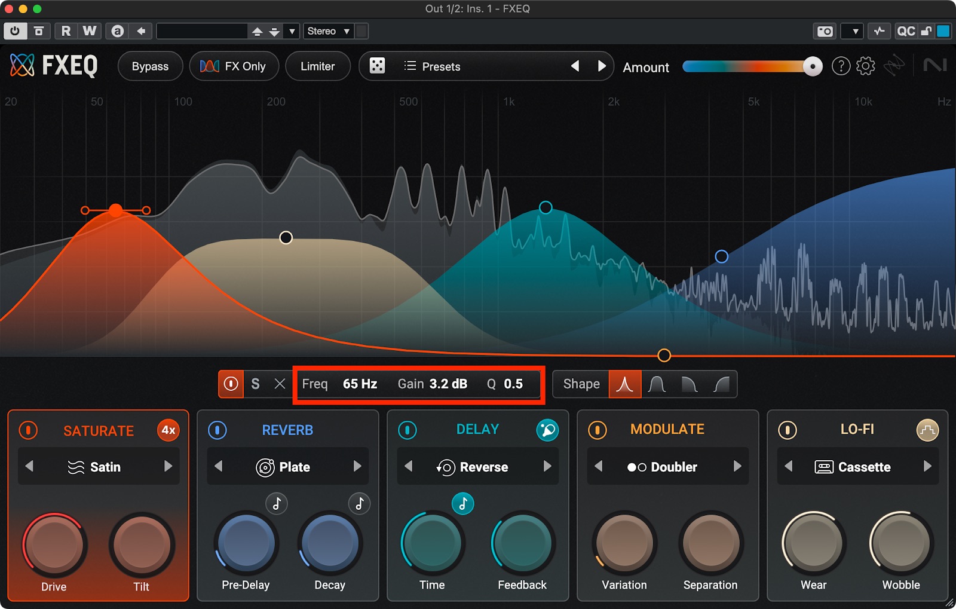Screen dimensions: 956x609
Task: Select next modulation type after Doubler
Action: pyautogui.click(x=737, y=466)
